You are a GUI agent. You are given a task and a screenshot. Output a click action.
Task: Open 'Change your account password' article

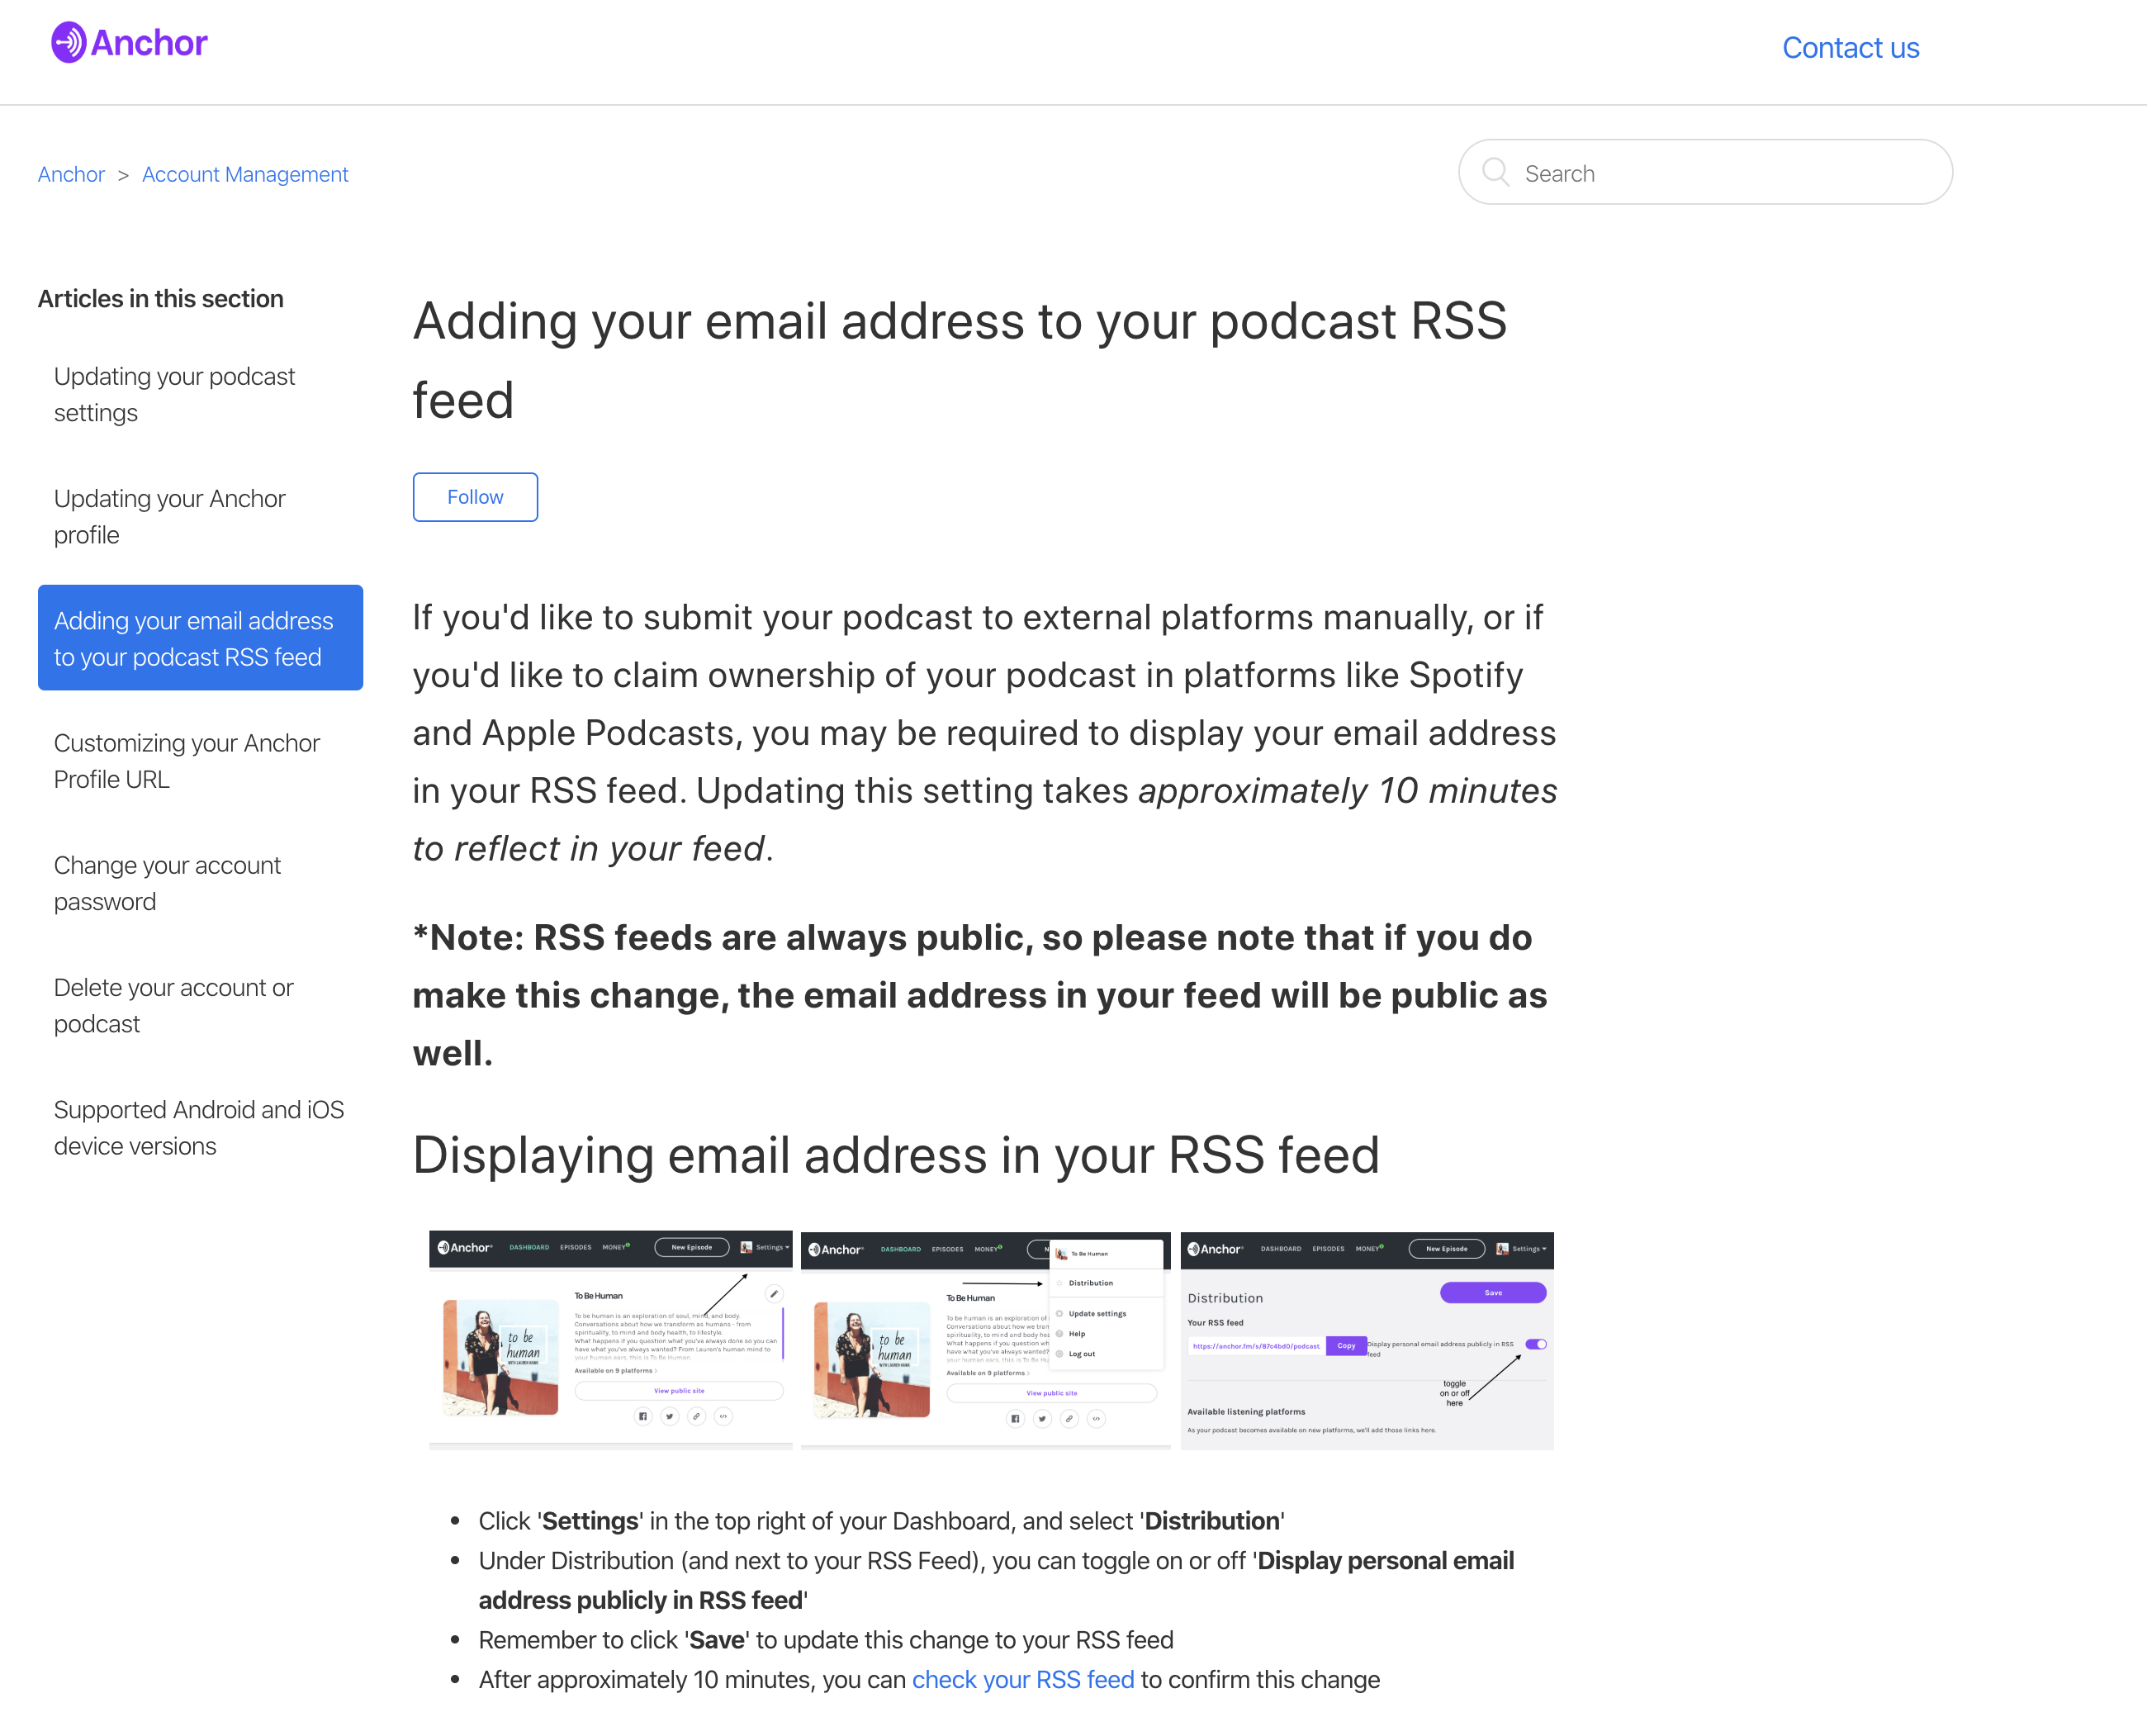click(200, 883)
